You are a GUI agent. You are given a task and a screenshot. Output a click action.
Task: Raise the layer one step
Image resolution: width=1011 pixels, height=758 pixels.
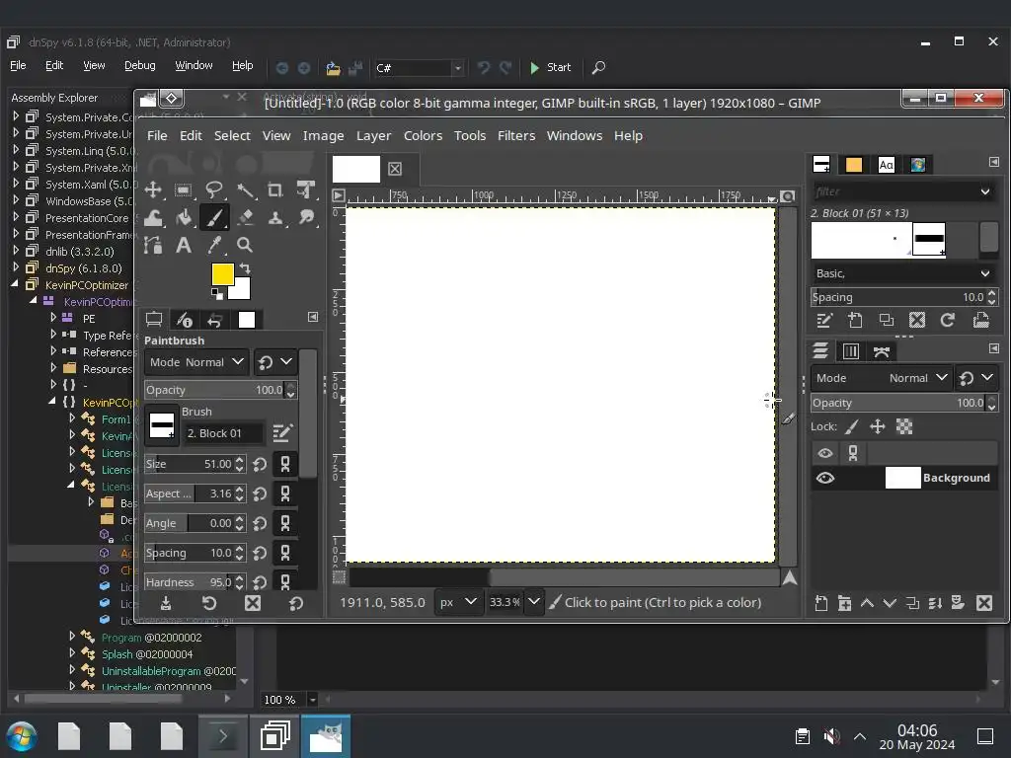point(867,603)
